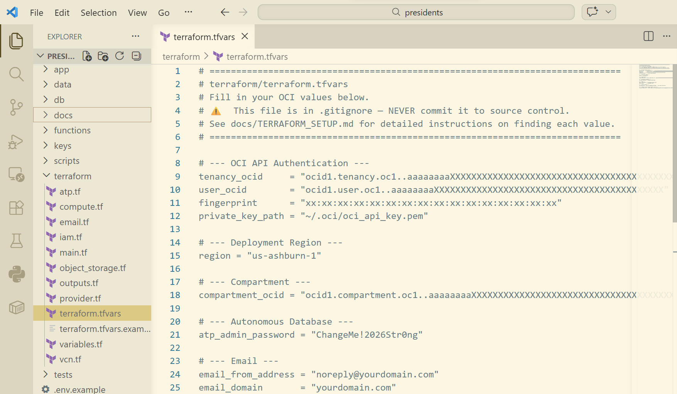Open the Extensions view
This screenshot has height=394, width=677.
pos(16,208)
